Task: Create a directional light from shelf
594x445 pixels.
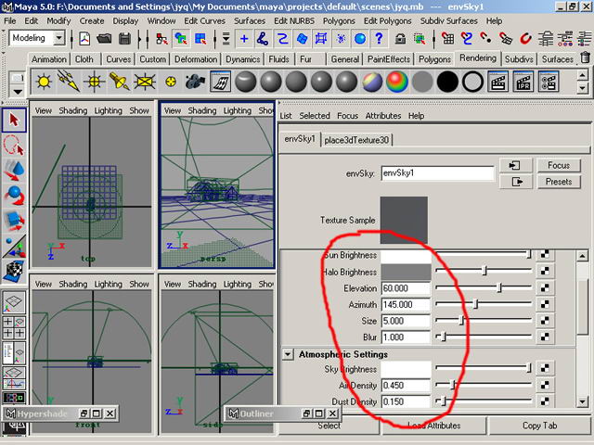Action: (x=69, y=81)
